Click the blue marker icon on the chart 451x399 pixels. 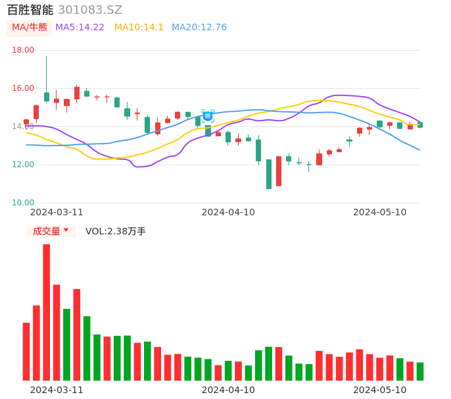[208, 115]
